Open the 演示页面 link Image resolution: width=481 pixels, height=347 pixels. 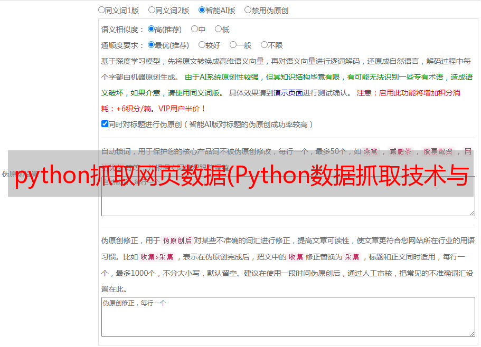coord(288,93)
